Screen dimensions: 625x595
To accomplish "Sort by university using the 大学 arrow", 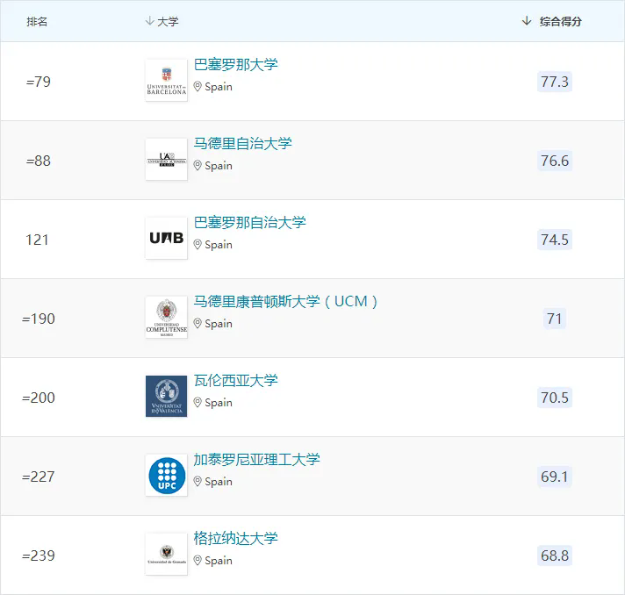I will 149,21.
